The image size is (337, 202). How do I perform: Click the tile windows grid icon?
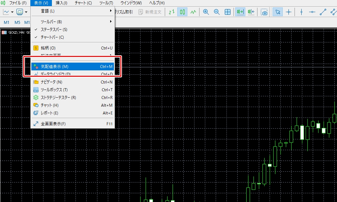pyautogui.click(x=227, y=12)
